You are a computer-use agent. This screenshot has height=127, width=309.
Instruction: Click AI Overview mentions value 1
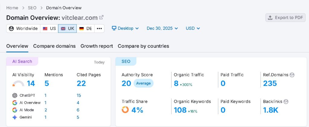tap(46, 103)
